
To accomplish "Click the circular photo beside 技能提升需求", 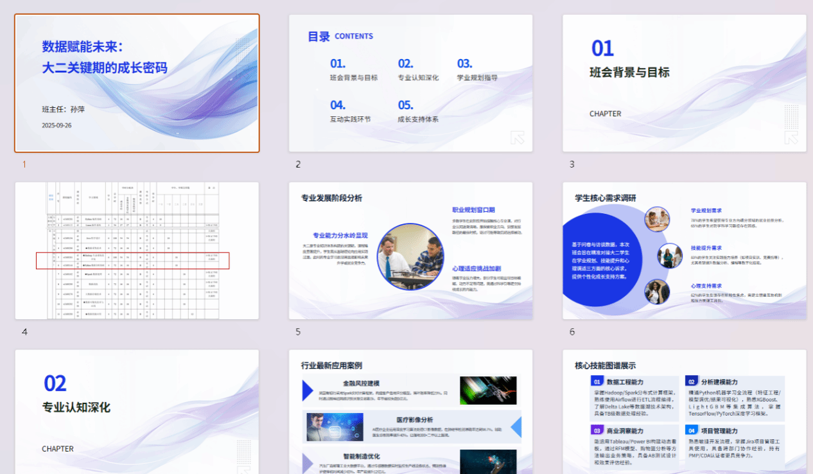I will click(x=670, y=256).
